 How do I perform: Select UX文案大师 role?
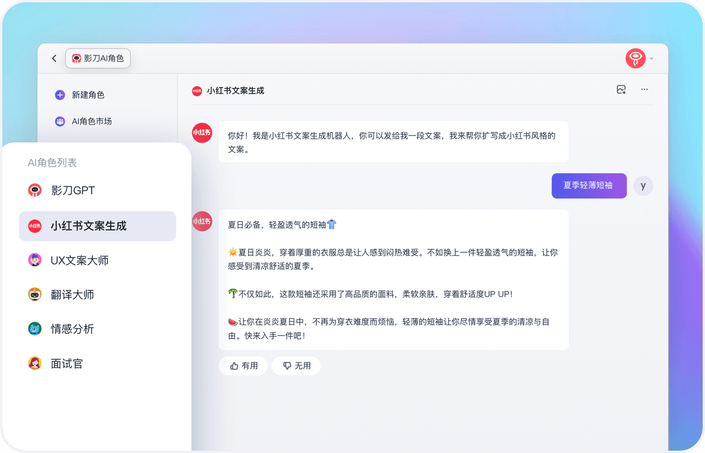(79, 260)
